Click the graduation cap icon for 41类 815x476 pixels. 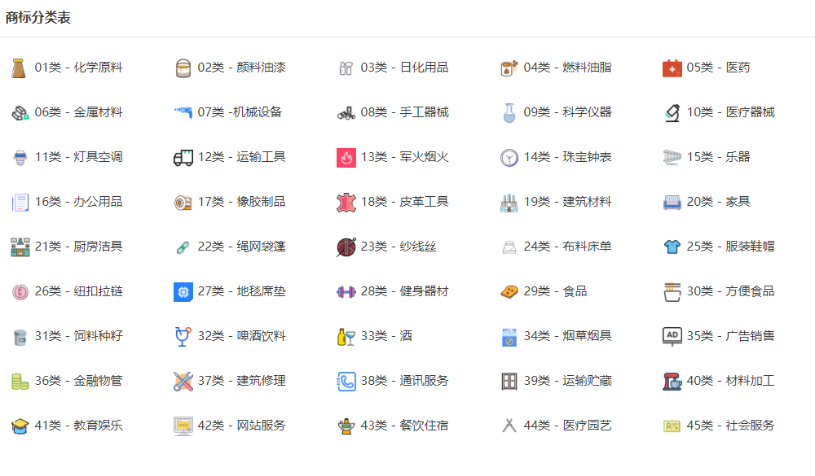coord(20,426)
